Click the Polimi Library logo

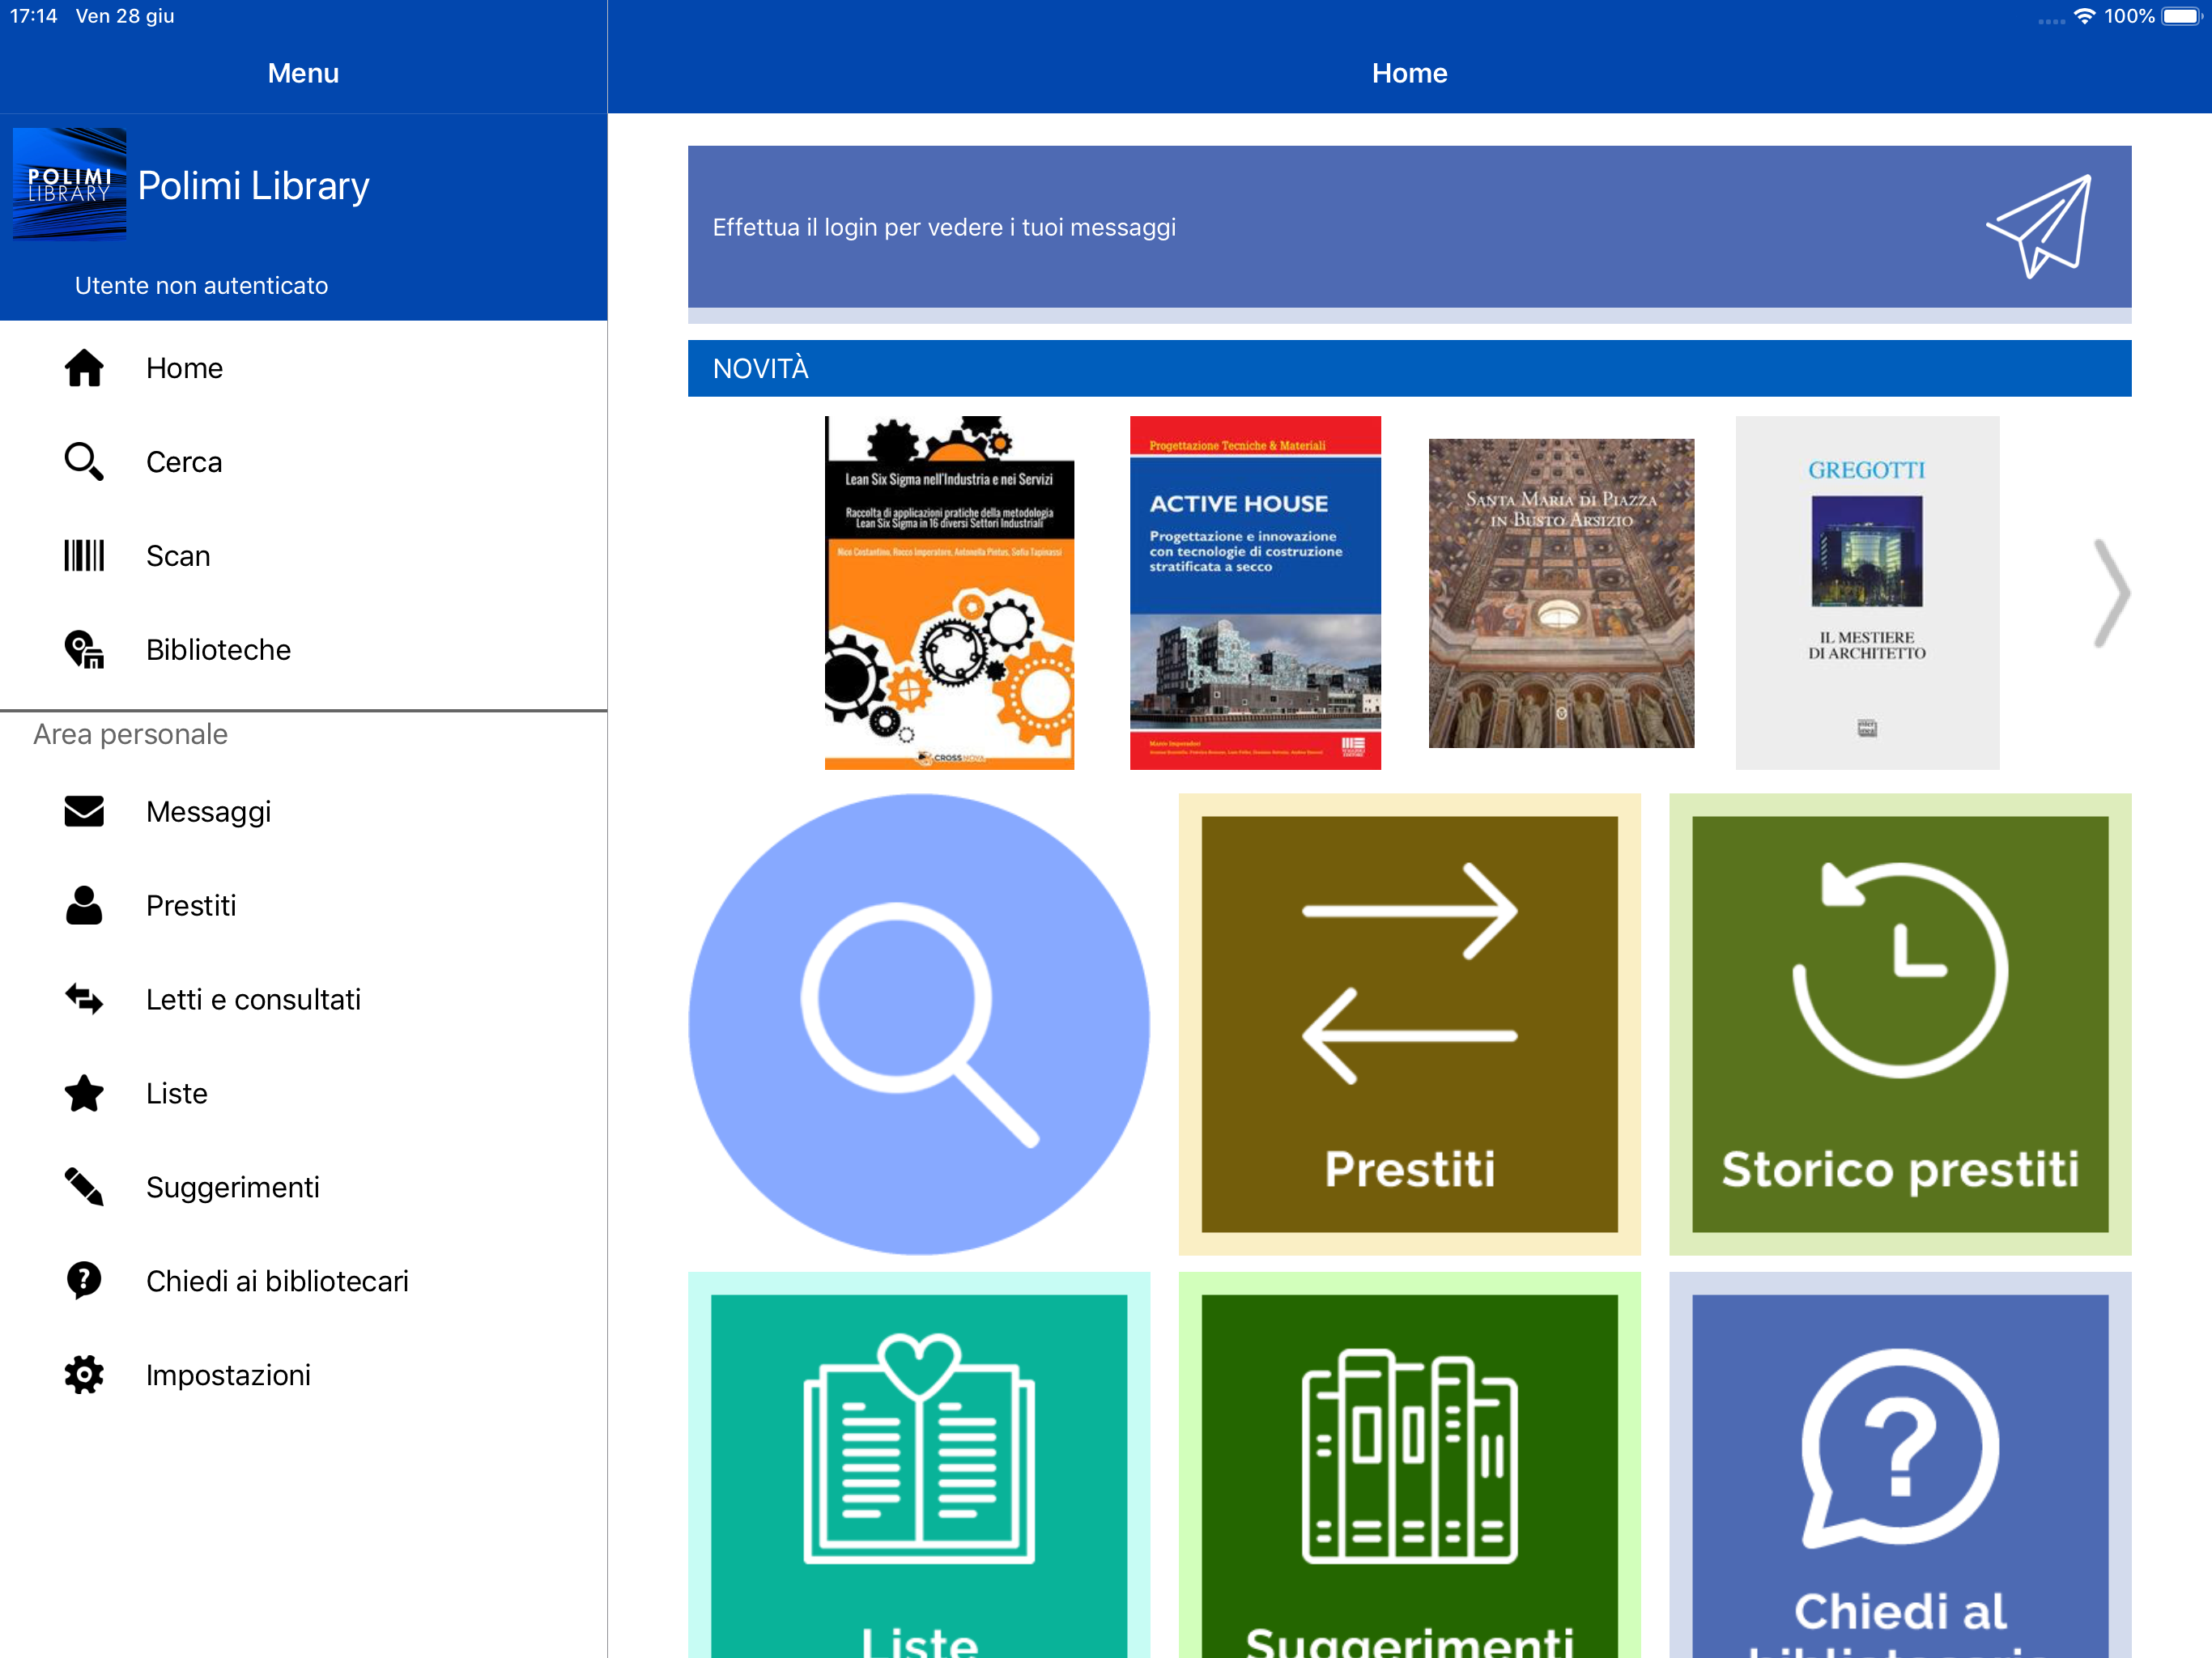click(69, 184)
